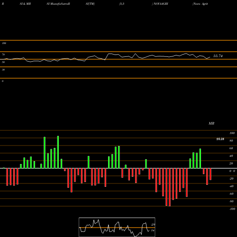Click the '29' label in mini chart
237x237 pixels.
(153, 225)
